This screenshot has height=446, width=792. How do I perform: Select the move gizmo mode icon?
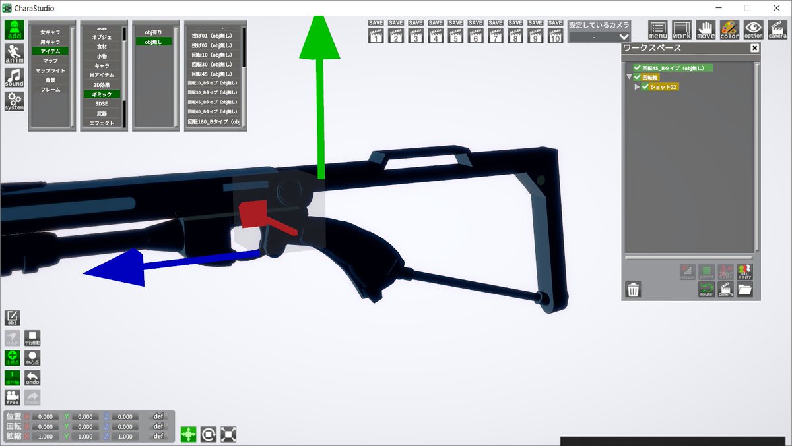(189, 434)
